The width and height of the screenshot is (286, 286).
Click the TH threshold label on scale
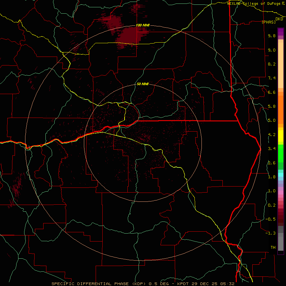tap(273, 248)
